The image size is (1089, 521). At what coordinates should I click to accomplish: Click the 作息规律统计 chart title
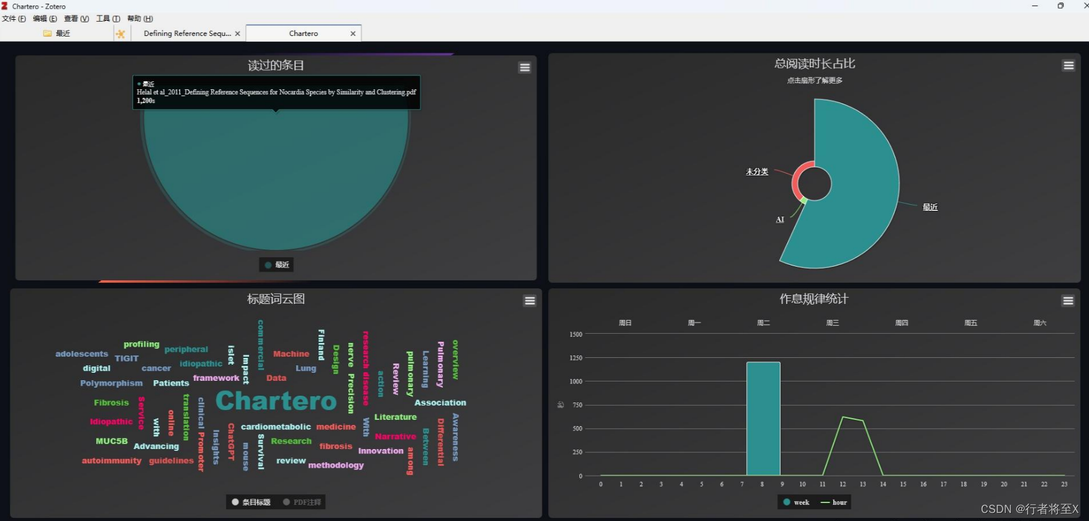pyautogui.click(x=814, y=299)
